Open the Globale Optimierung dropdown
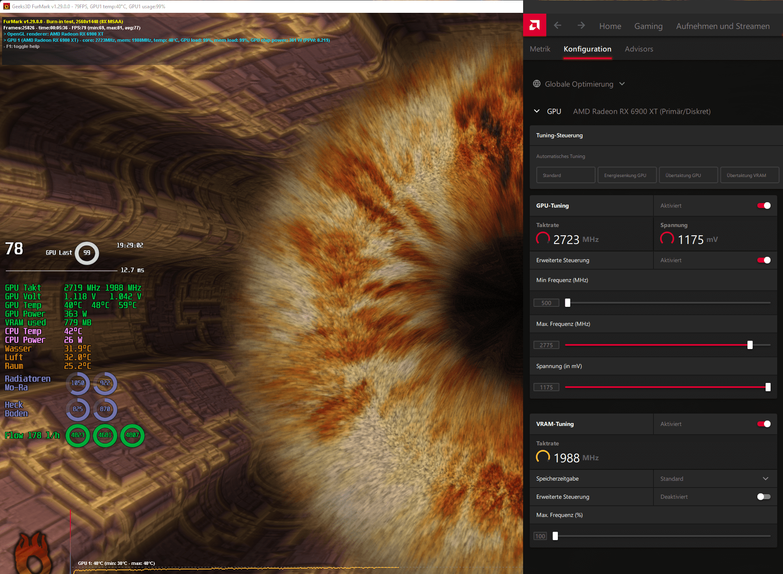783x574 pixels. pos(579,84)
